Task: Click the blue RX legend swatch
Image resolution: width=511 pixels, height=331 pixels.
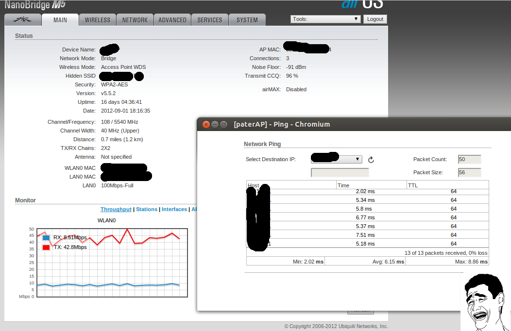Action: pyautogui.click(x=46, y=238)
